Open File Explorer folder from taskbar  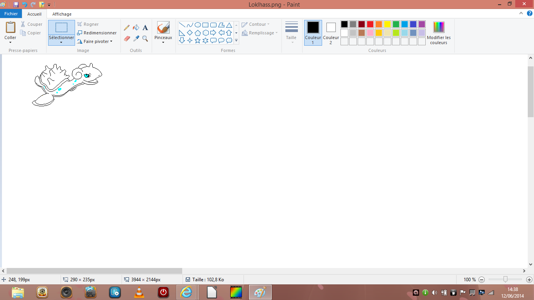18,292
